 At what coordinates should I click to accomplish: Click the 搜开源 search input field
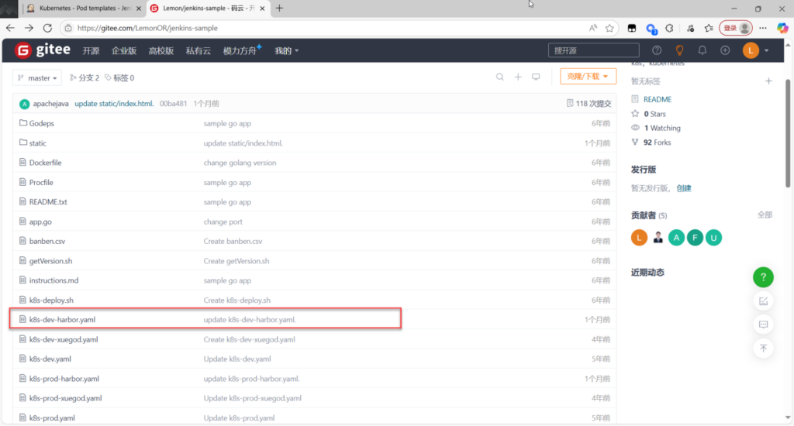coord(592,50)
